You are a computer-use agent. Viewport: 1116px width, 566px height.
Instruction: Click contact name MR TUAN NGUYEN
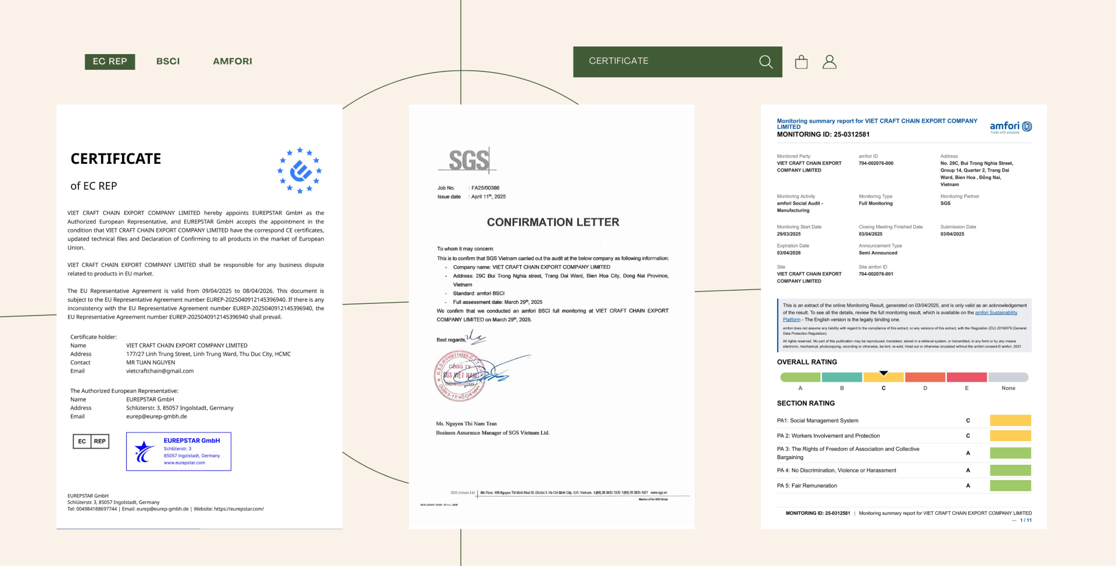(151, 363)
